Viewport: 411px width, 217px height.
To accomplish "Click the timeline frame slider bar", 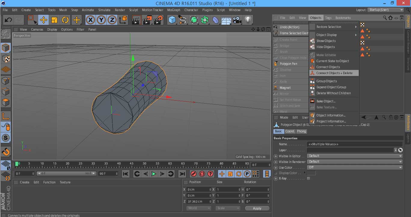I will 67,173.
